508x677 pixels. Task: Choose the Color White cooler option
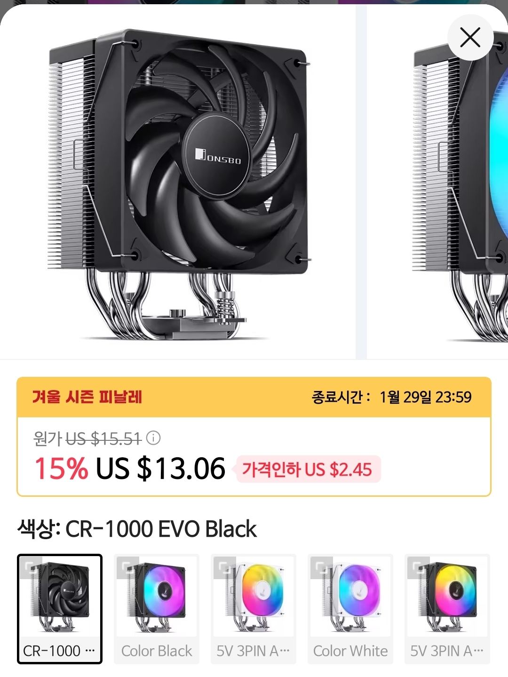(350, 609)
